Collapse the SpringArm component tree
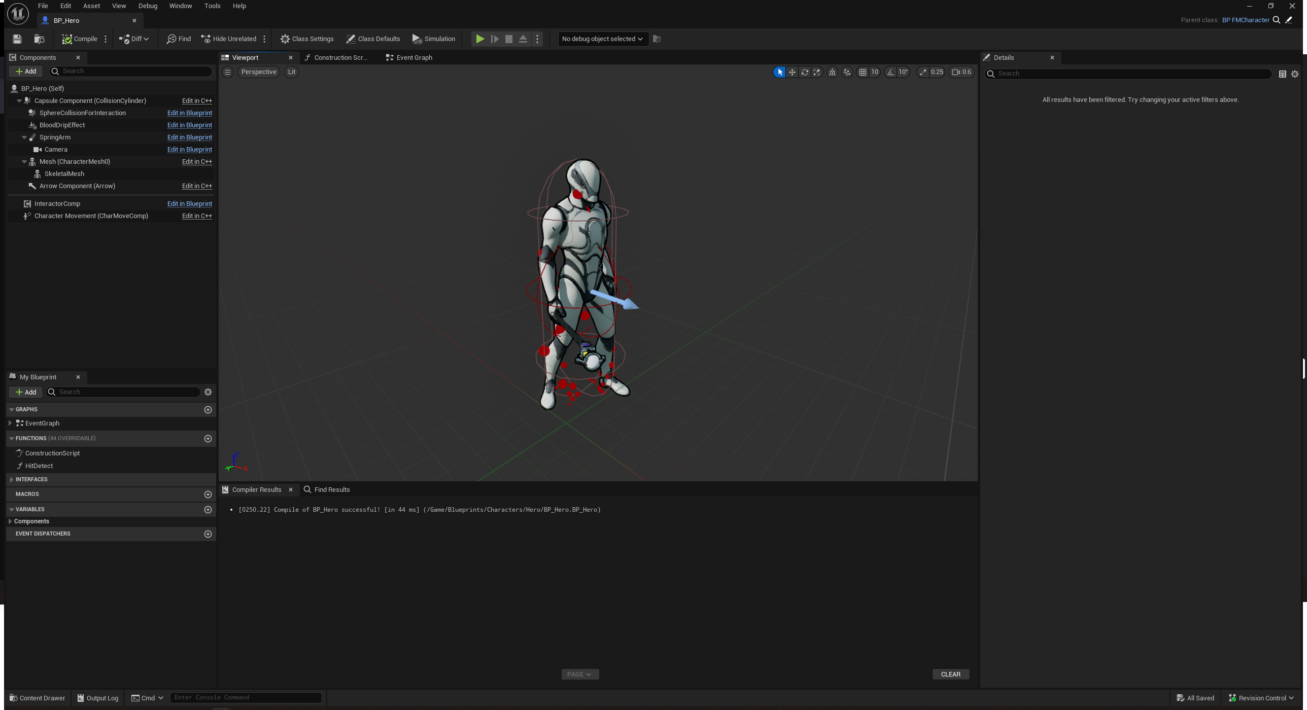This screenshot has width=1307, height=710. (x=24, y=137)
